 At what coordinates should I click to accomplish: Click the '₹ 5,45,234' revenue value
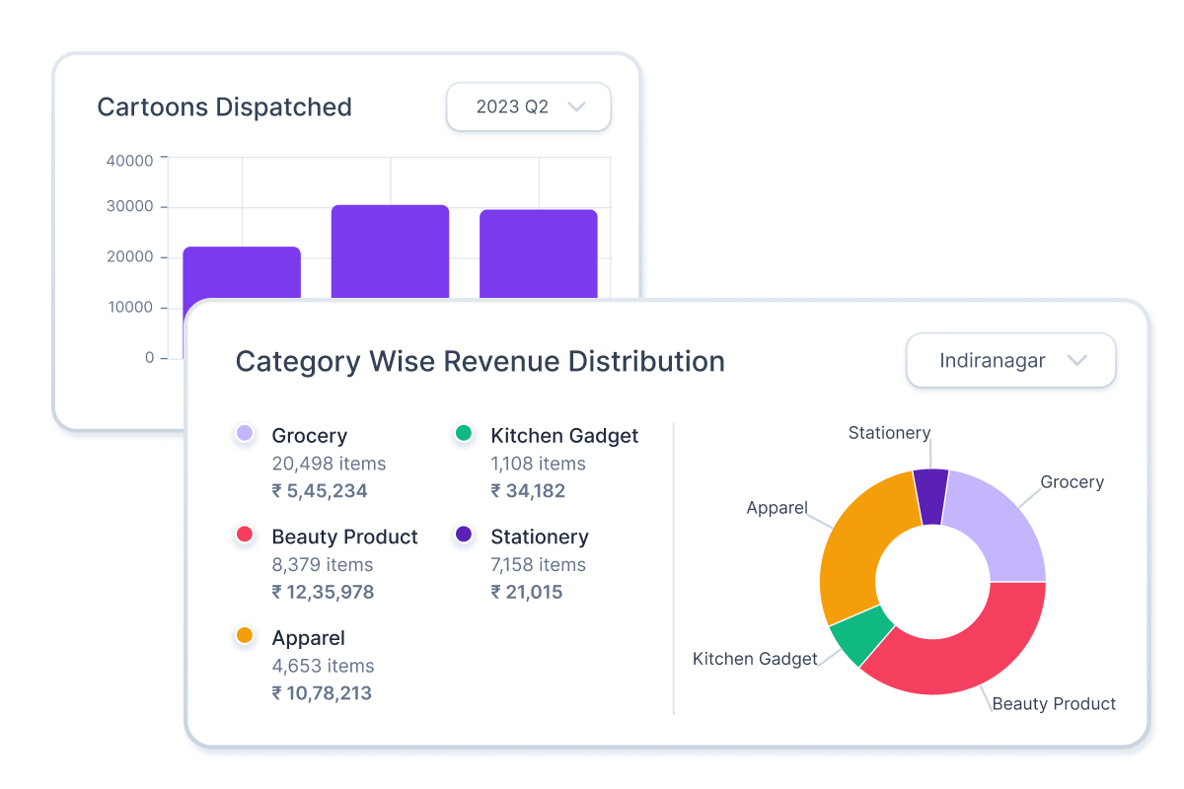pos(320,491)
